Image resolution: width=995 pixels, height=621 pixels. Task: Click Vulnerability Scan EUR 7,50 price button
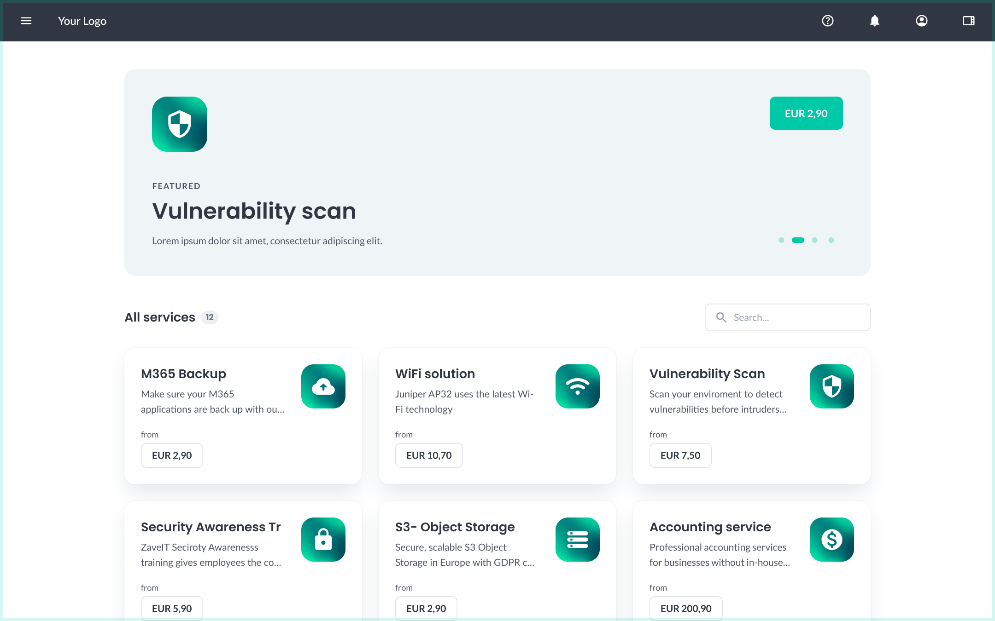680,455
